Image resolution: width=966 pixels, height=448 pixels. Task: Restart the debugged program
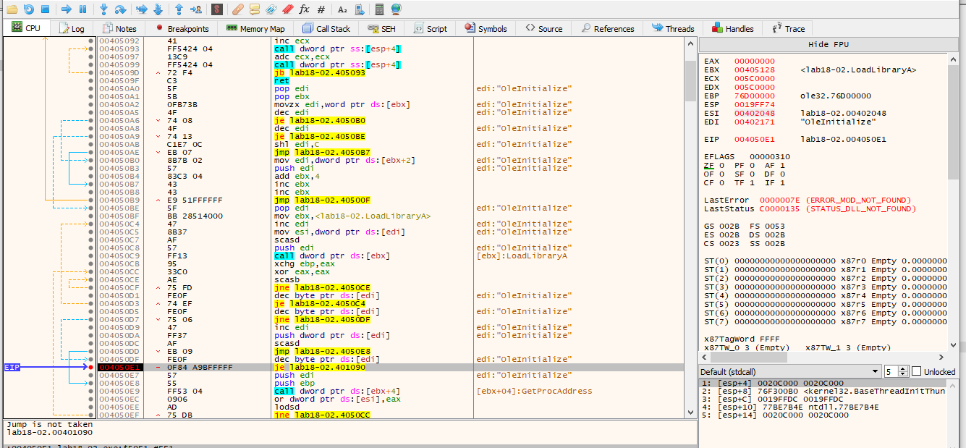point(29,9)
